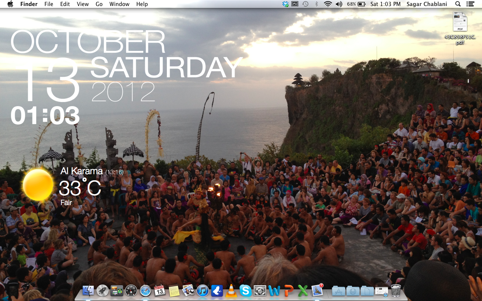Launch Microsoft Word from the dock

click(x=274, y=290)
